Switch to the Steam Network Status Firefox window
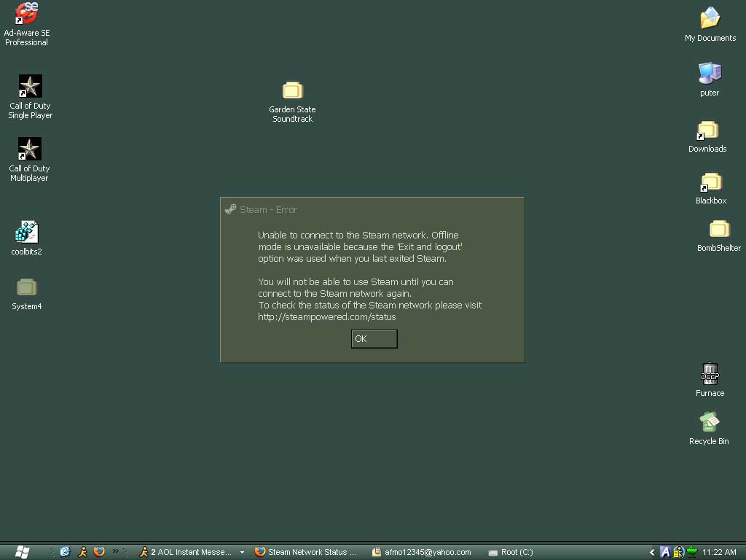This screenshot has width=746, height=560. pyautogui.click(x=305, y=552)
